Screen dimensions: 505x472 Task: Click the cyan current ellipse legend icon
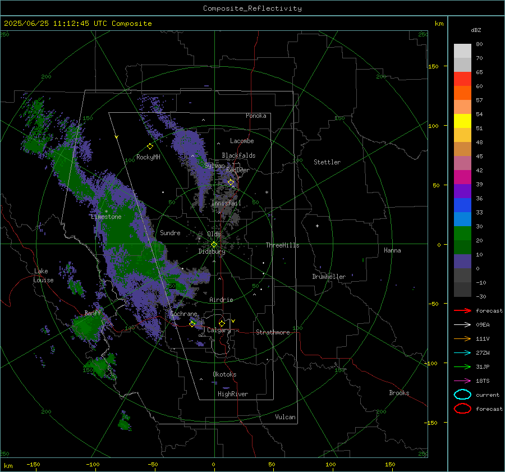462,395
